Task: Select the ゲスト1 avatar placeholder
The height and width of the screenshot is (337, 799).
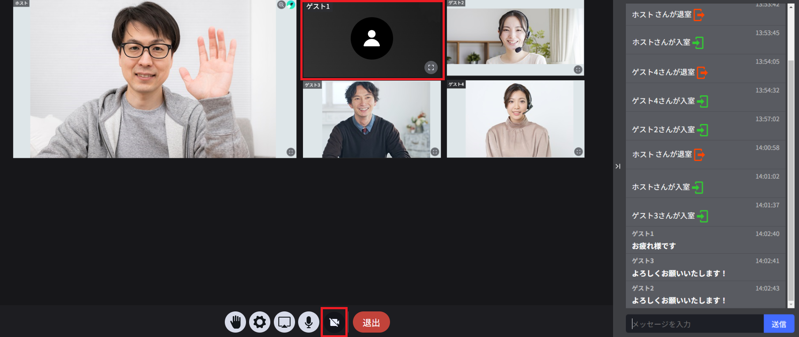Action: [x=372, y=38]
